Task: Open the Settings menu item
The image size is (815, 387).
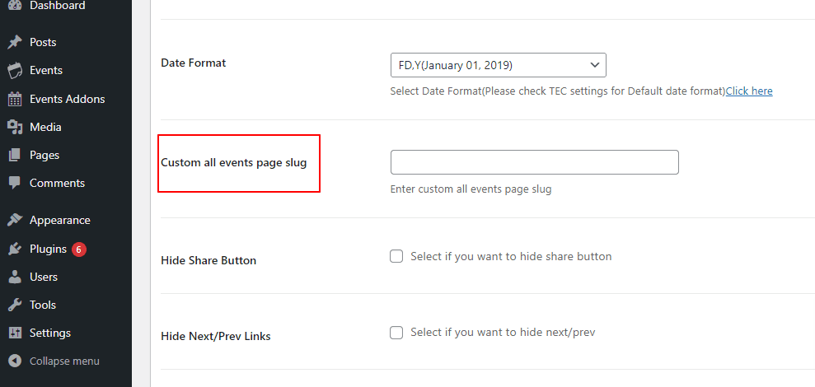Action: point(49,333)
